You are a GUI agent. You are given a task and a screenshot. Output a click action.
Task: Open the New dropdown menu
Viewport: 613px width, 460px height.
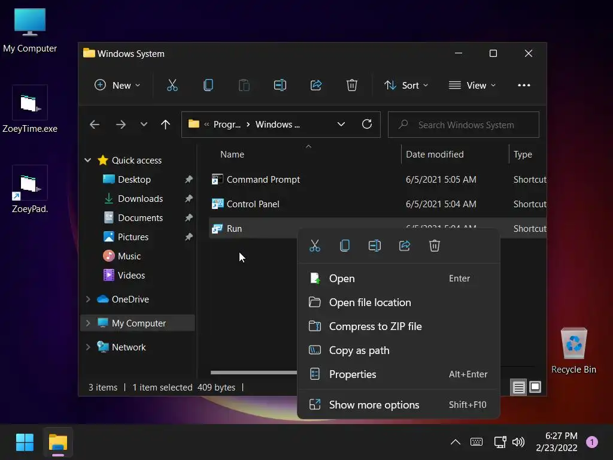(x=117, y=85)
